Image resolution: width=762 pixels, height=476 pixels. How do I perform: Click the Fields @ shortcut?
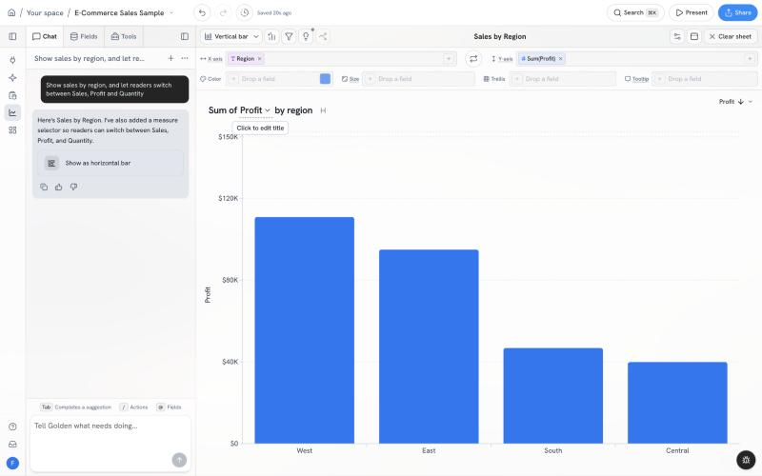170,407
